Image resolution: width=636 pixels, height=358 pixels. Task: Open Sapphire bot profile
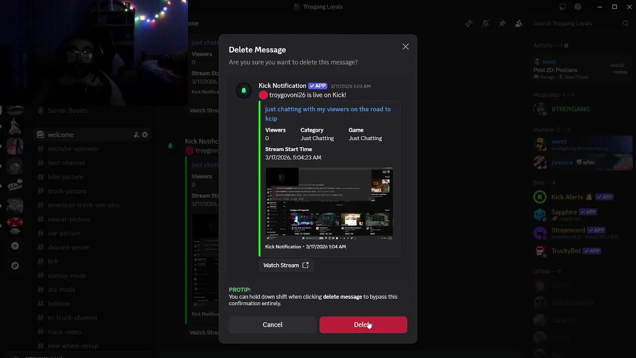tap(582, 214)
